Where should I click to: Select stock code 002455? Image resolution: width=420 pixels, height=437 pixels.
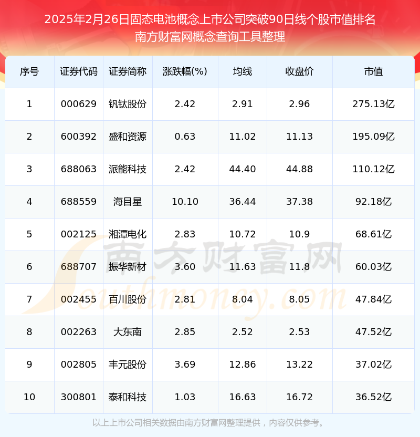(x=79, y=299)
